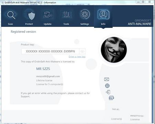Image resolution: width=155 pixels, height=124 pixels.
Task: Click the 'MR SZZS' licensee name
Action: pos(43,69)
